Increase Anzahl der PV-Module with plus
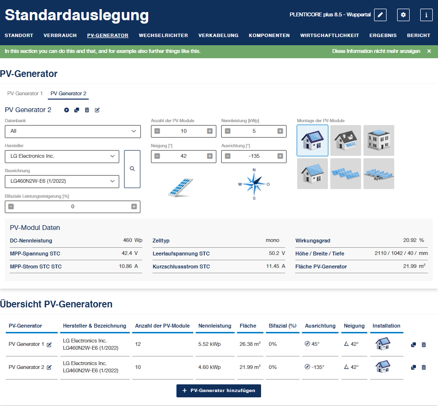Image resolution: width=438 pixels, height=406 pixels. 210,131
